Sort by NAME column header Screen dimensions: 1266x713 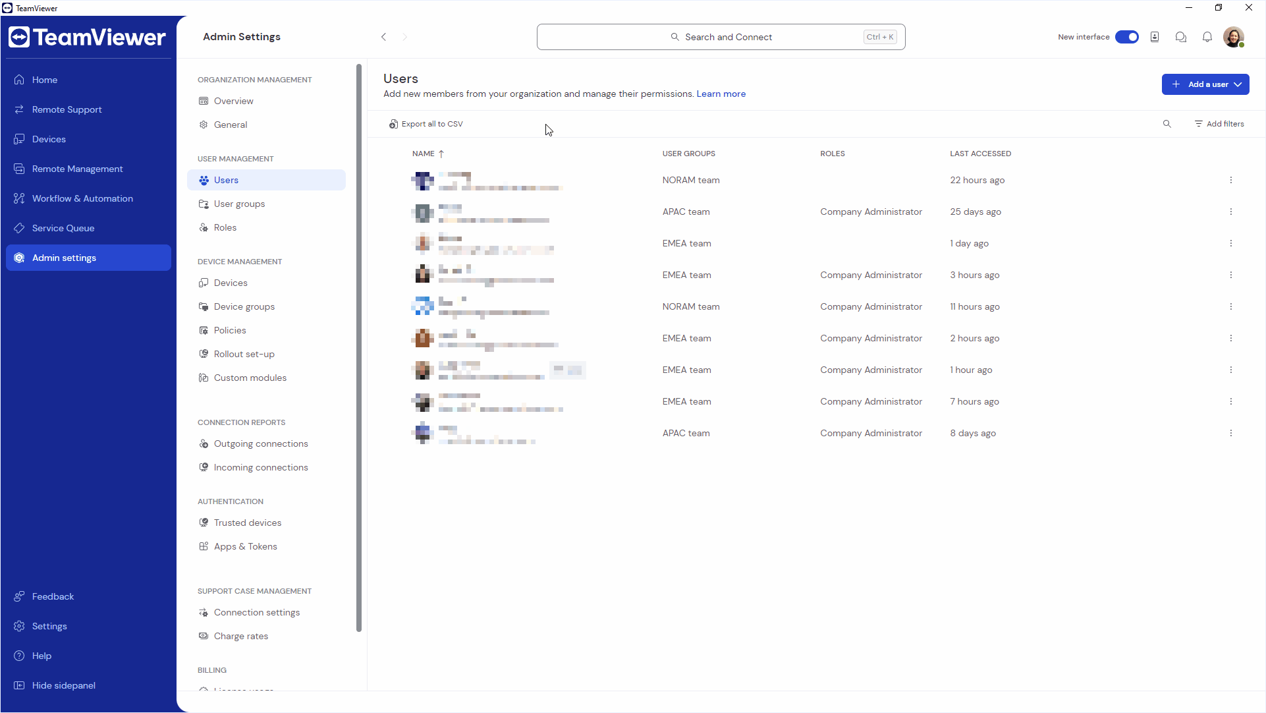click(428, 154)
